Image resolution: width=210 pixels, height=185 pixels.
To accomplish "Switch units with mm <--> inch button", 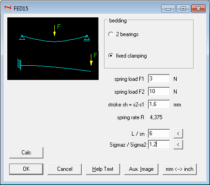I will 179,169.
